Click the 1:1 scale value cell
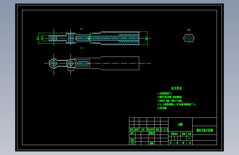The image size is (239, 155). pyautogui.click(x=190, y=138)
